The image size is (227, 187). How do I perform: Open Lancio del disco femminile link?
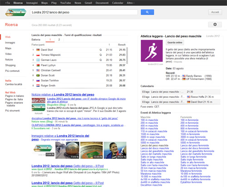point(195,148)
